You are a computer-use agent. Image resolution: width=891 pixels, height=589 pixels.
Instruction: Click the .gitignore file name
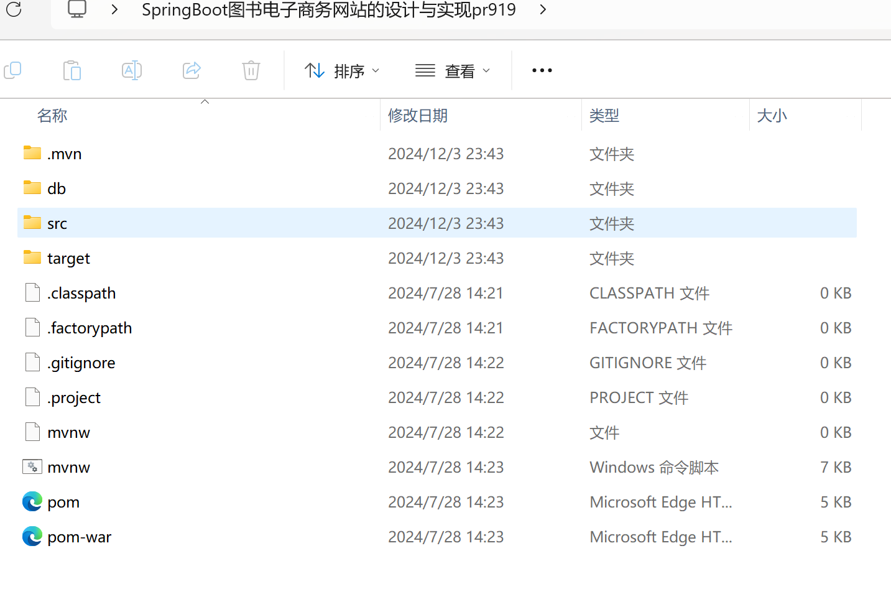coord(81,363)
